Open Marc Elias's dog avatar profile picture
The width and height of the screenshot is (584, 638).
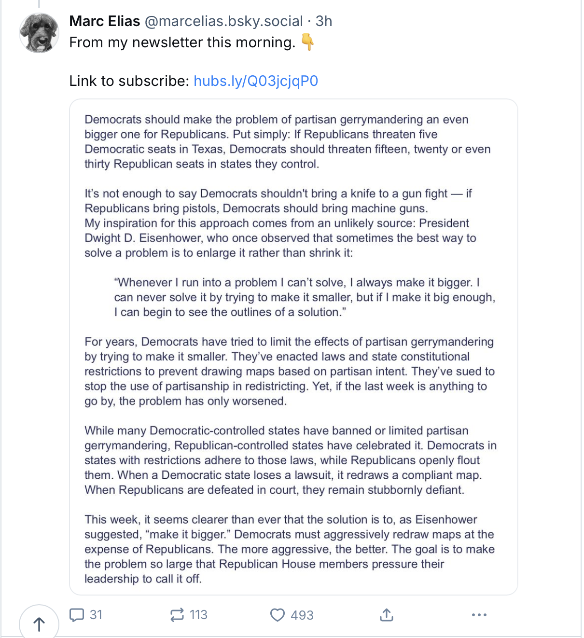(x=39, y=33)
